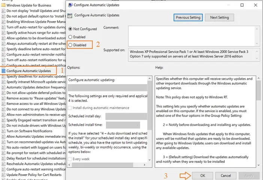Go to Next Setting
Viewport: 263px width, 180px height.
click(x=220, y=18)
